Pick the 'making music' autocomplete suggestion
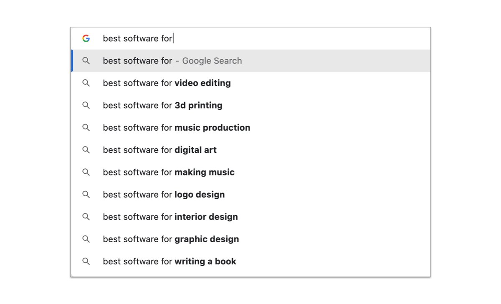 coord(169,172)
